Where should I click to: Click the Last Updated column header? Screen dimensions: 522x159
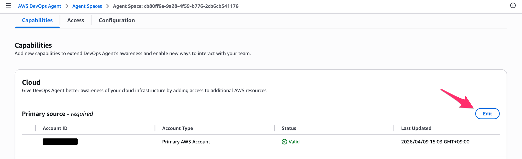point(416,128)
